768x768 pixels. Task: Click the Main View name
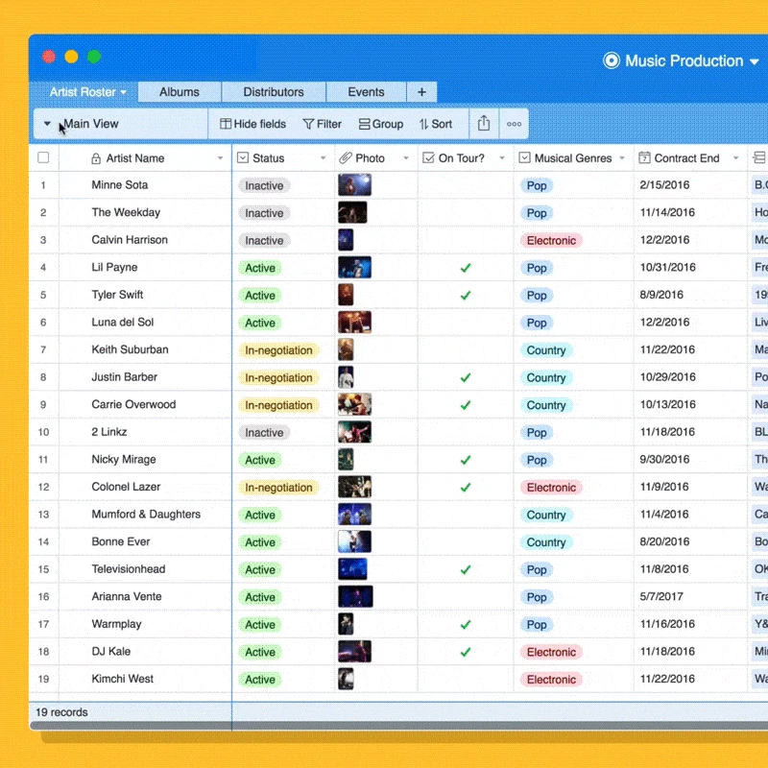coord(91,124)
